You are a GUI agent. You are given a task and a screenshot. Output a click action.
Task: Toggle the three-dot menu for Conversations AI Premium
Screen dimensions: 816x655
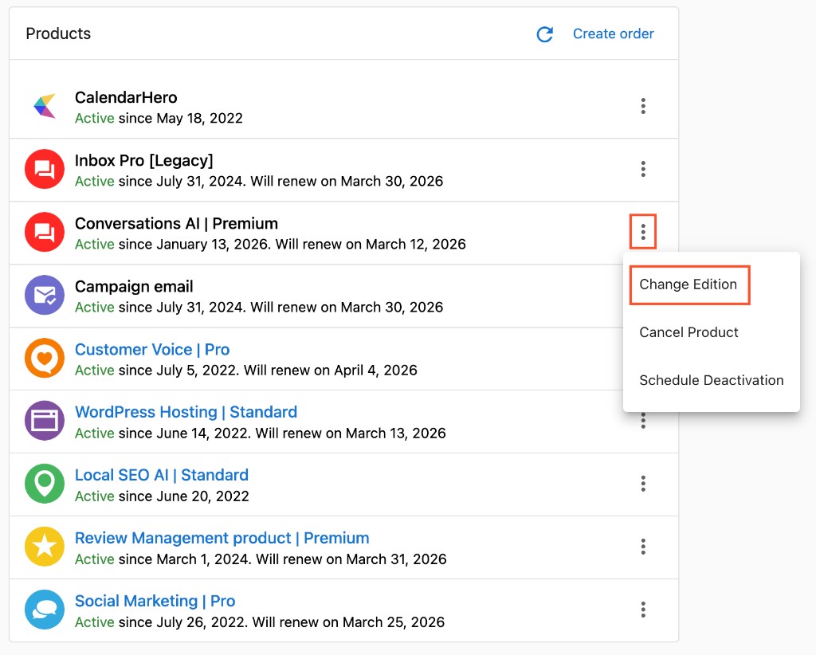(643, 232)
